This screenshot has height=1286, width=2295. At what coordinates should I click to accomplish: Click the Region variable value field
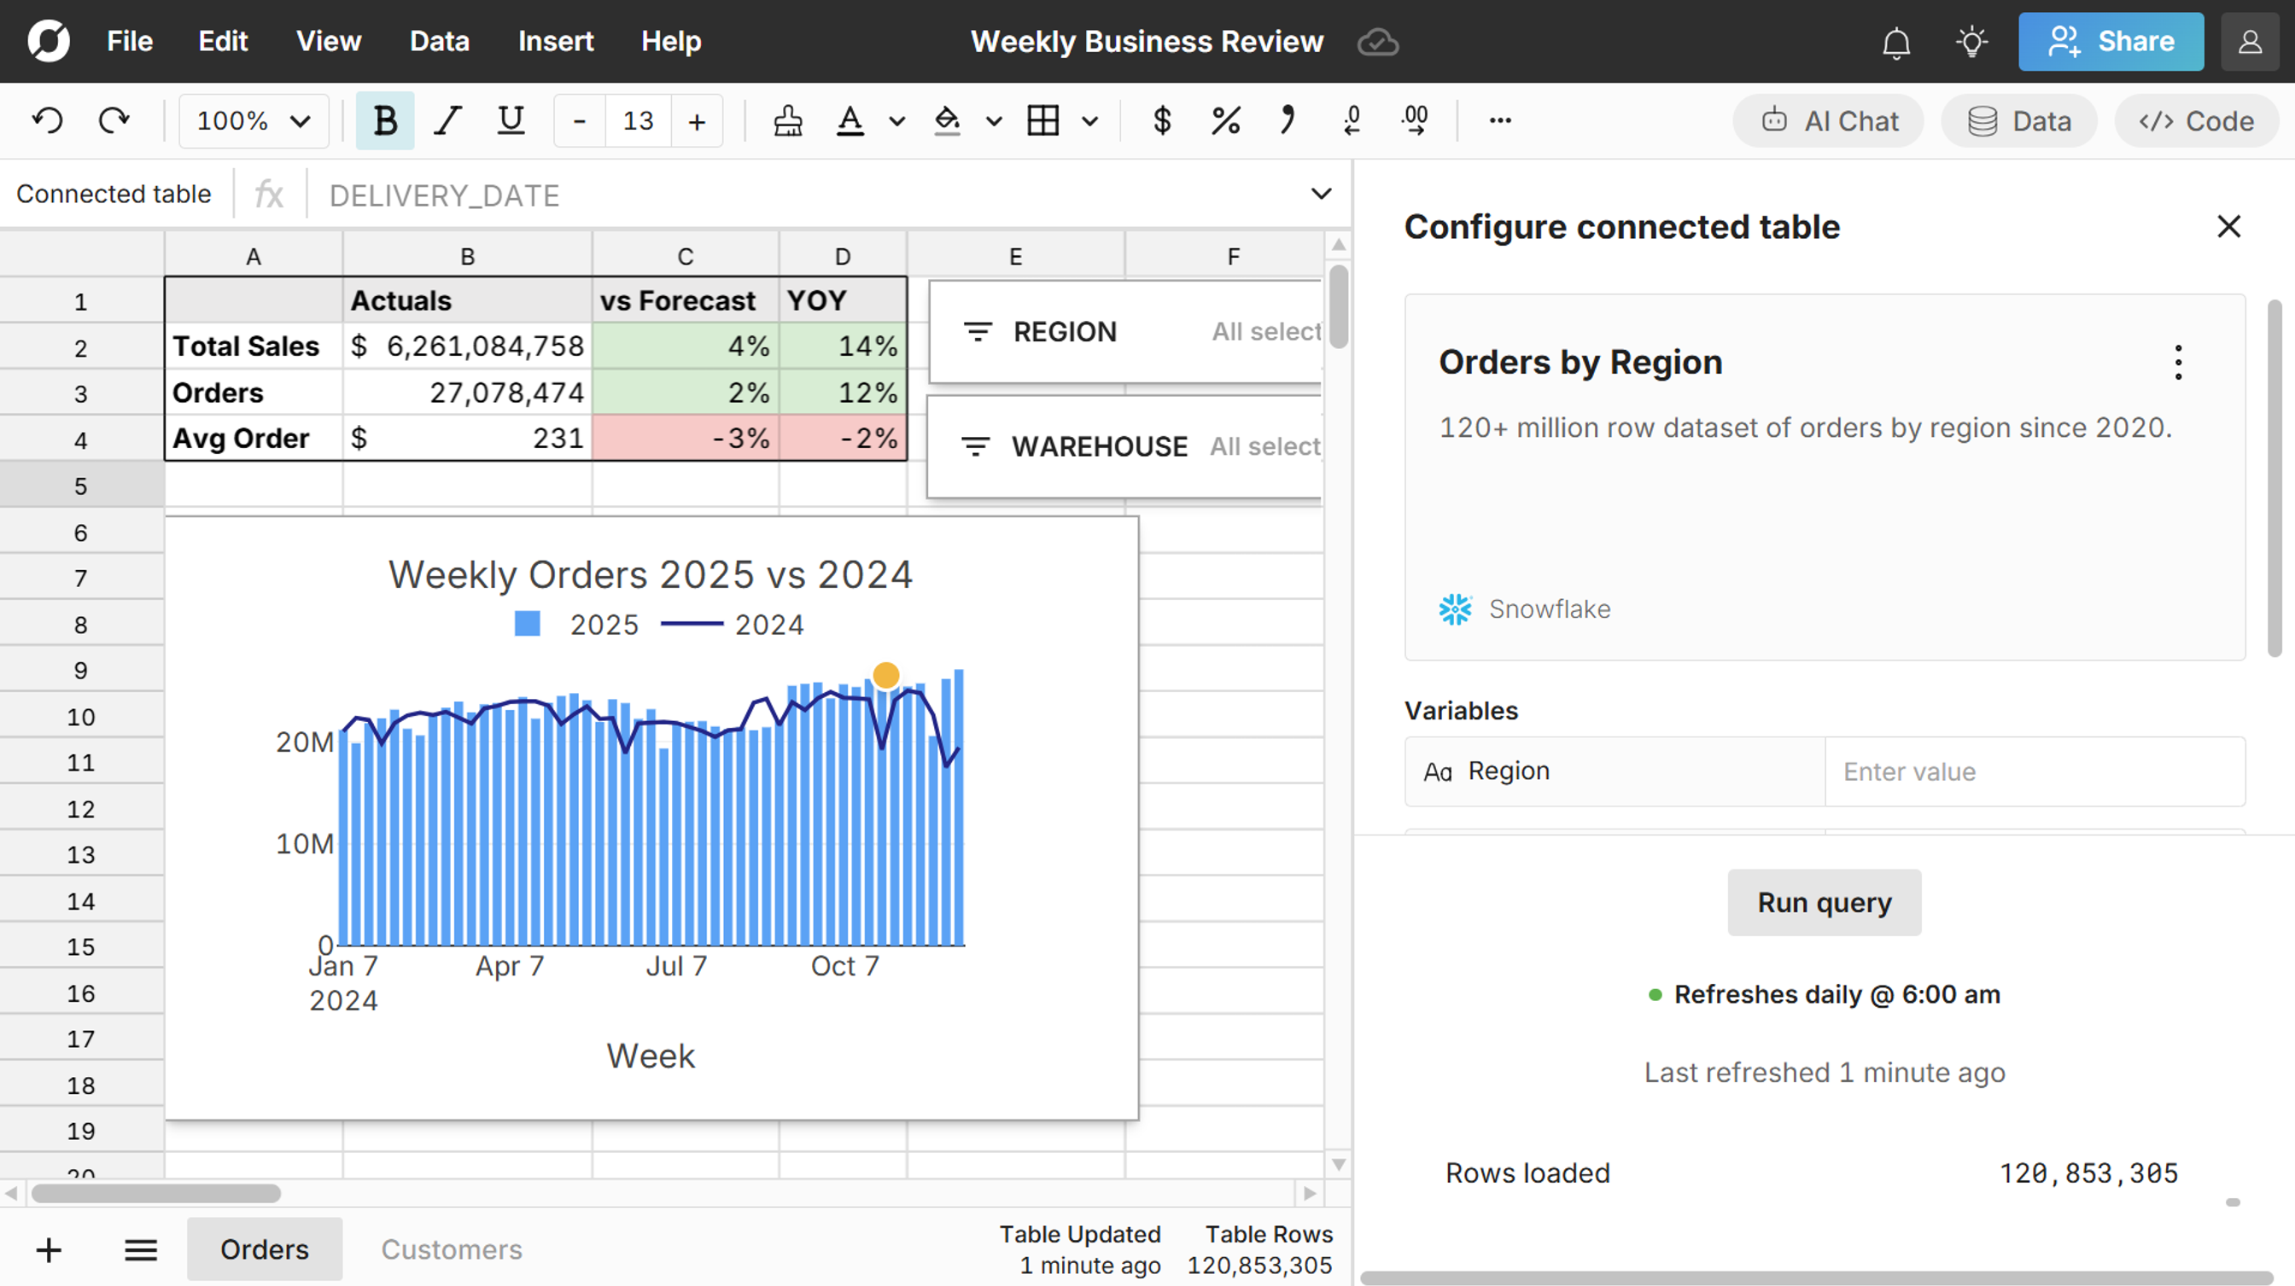[2034, 771]
